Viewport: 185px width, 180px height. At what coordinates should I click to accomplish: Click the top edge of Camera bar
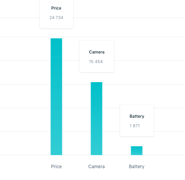tap(96, 83)
